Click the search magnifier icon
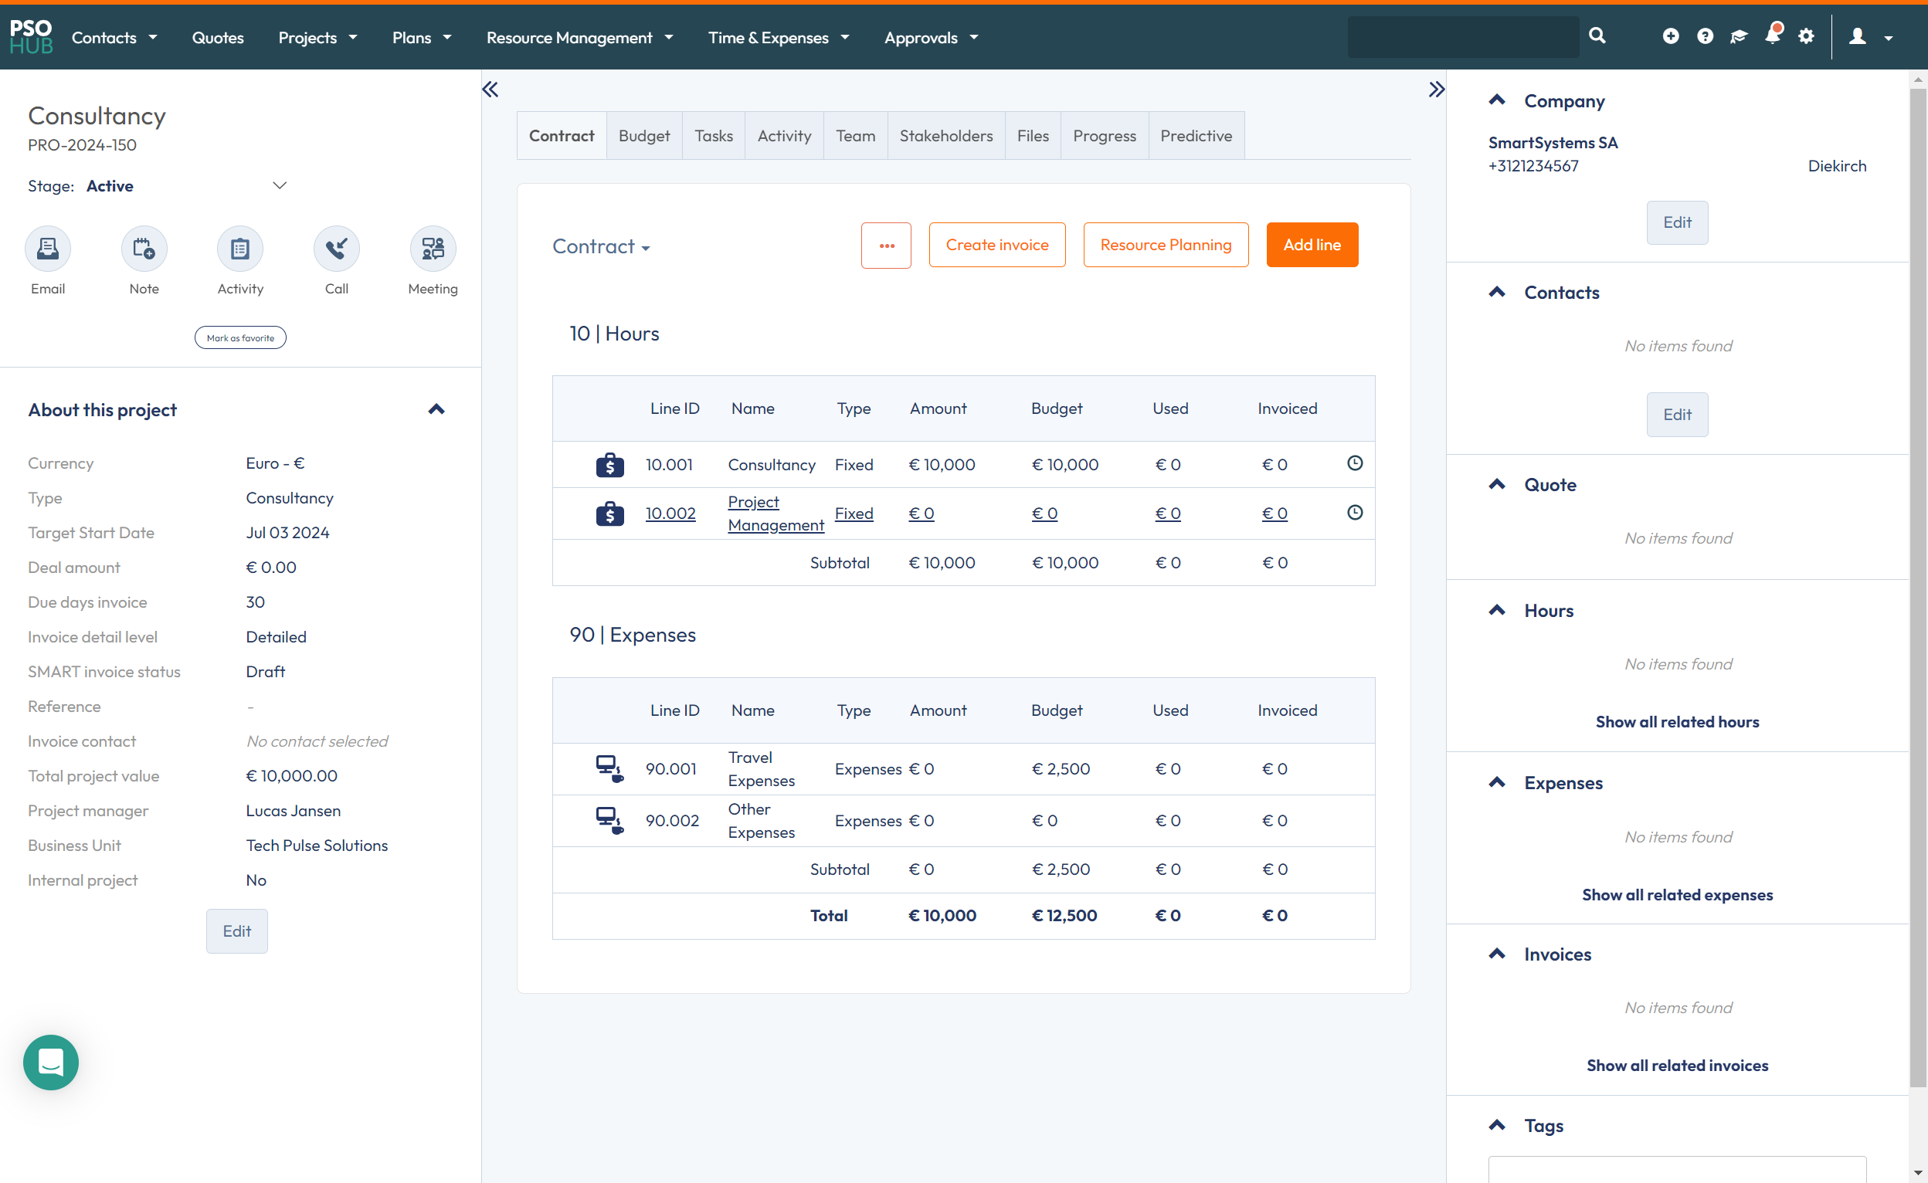The width and height of the screenshot is (1928, 1183). (x=1597, y=36)
